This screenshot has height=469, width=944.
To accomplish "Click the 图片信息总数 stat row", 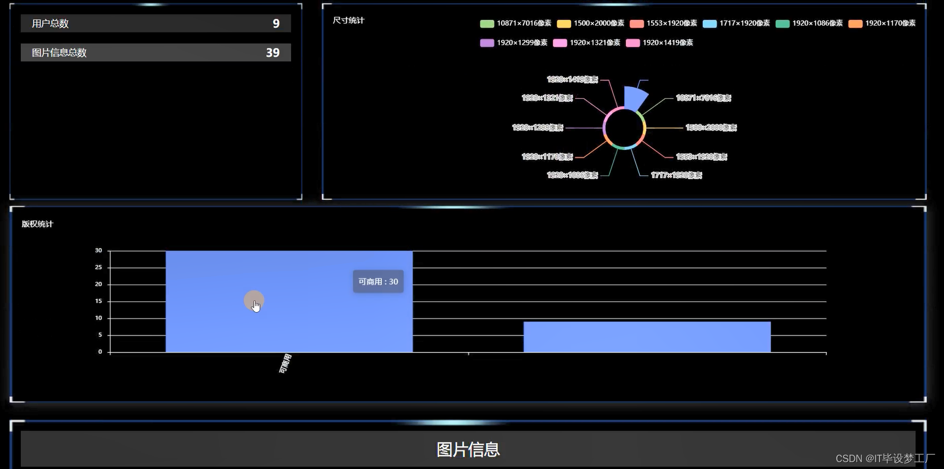I will click(156, 53).
